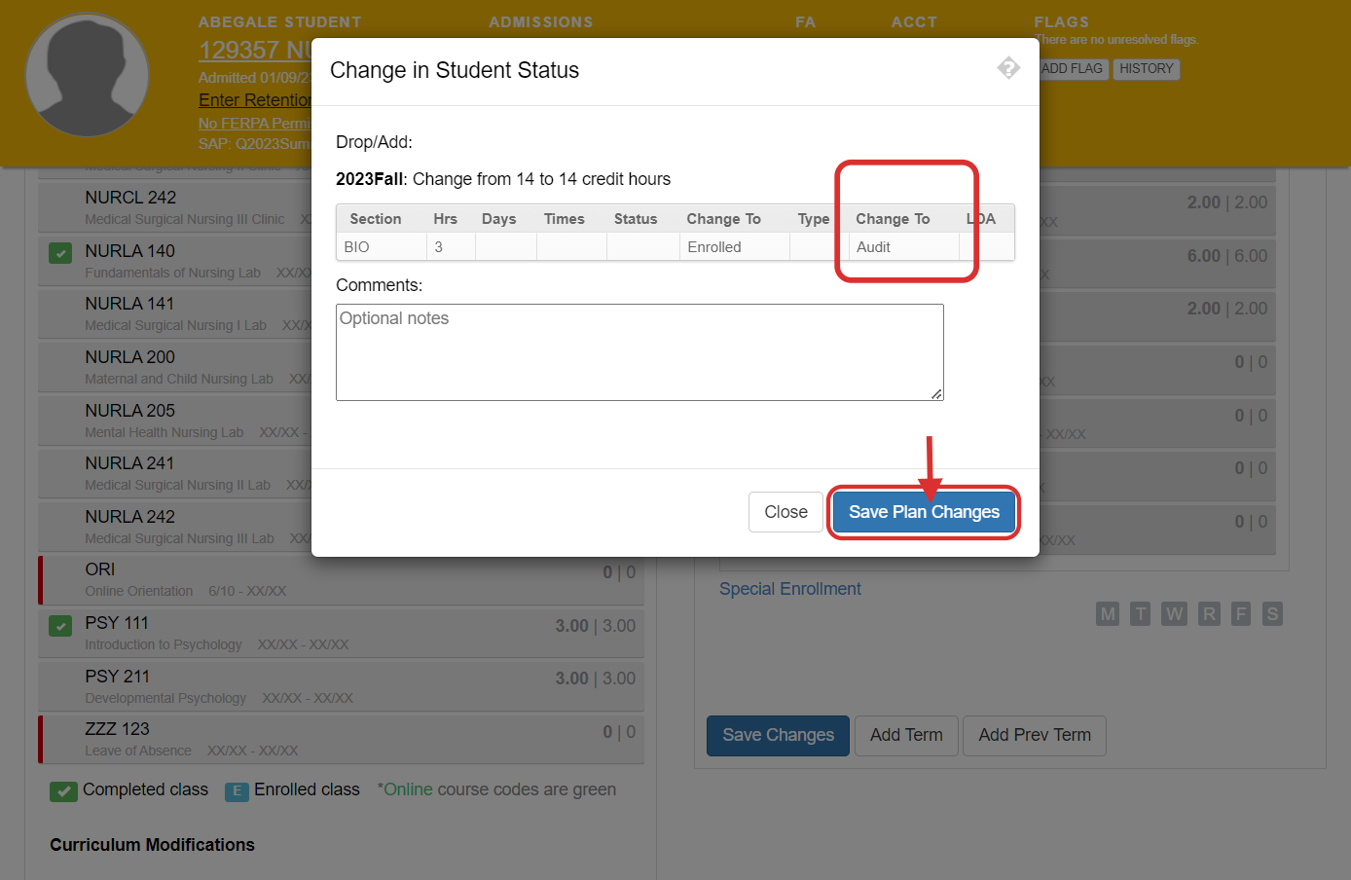Click the student profile avatar image
Viewport: 1351px width, 880px height.
click(87, 74)
